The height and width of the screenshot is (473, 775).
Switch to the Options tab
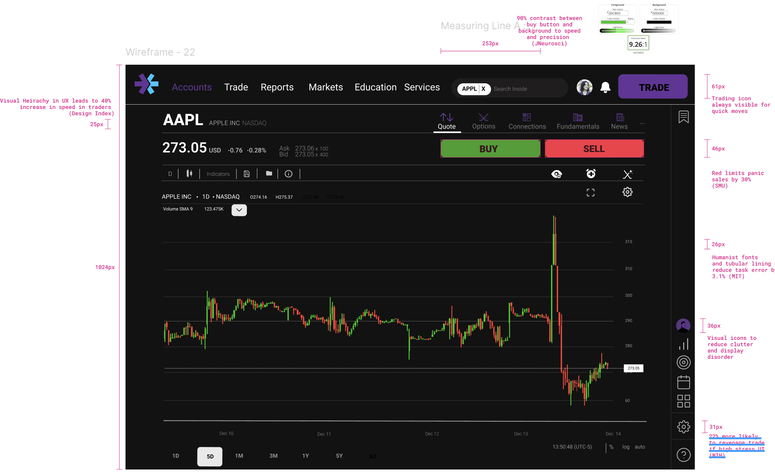[x=484, y=121]
